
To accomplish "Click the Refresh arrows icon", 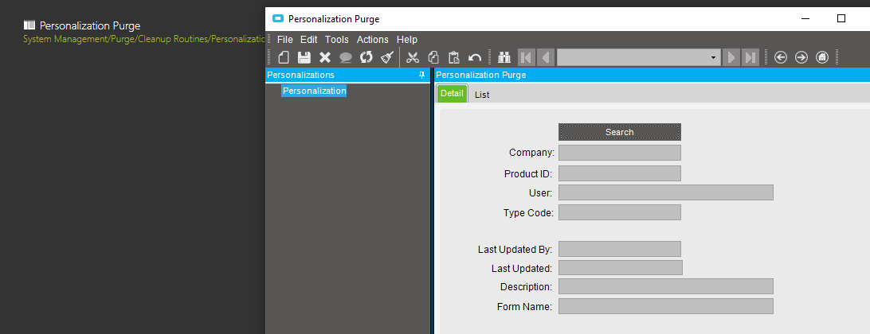I will point(366,57).
